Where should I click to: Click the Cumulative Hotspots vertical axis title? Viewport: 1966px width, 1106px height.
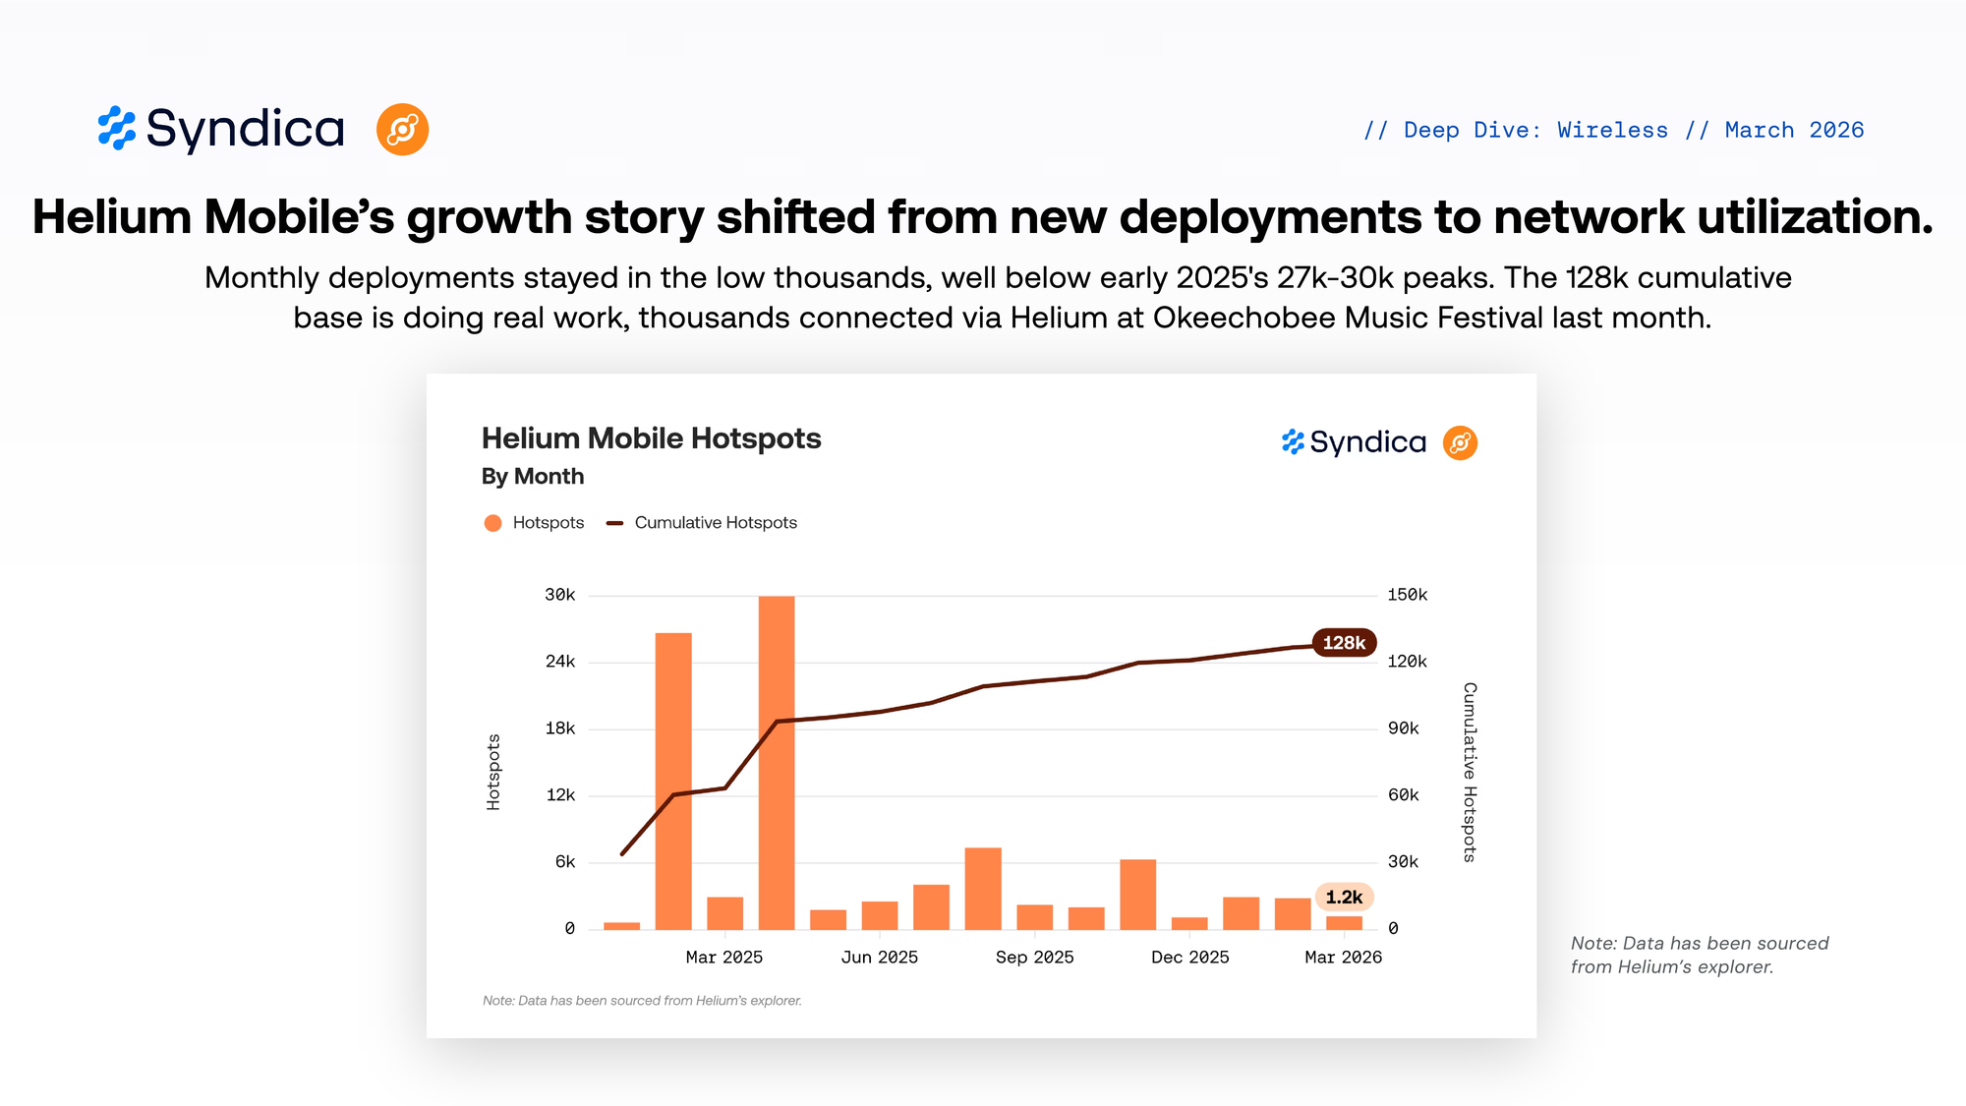pyautogui.click(x=1470, y=772)
